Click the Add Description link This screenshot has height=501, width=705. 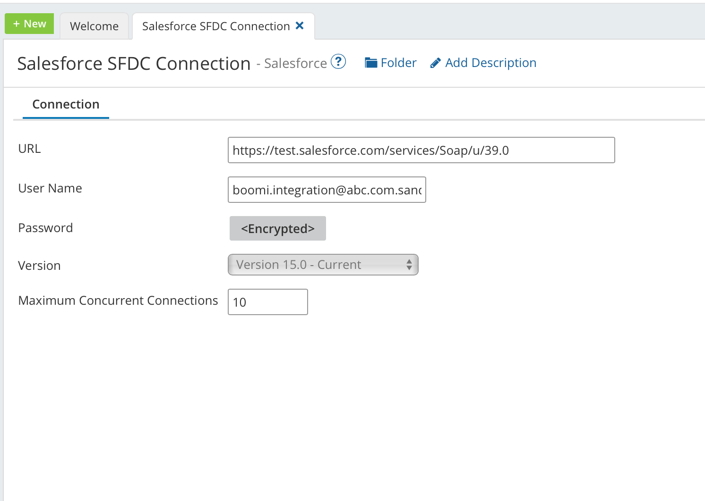coord(490,63)
